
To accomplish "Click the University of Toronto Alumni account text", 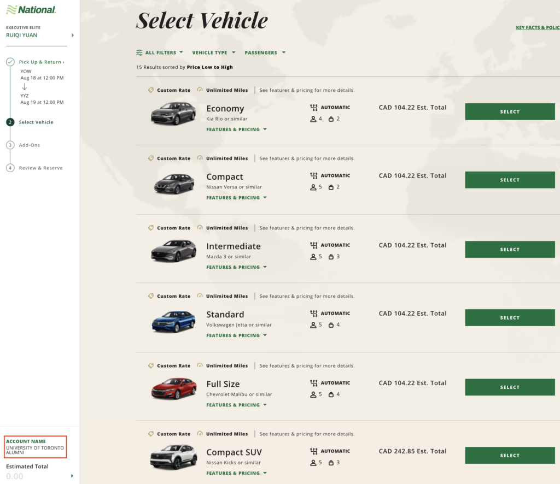I will coord(34,450).
